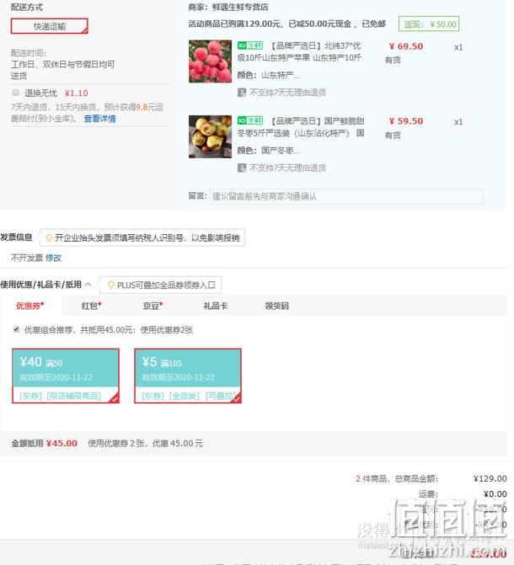Deselect the ¥40 满50 coupon
The height and width of the screenshot is (565, 514).
coord(66,376)
